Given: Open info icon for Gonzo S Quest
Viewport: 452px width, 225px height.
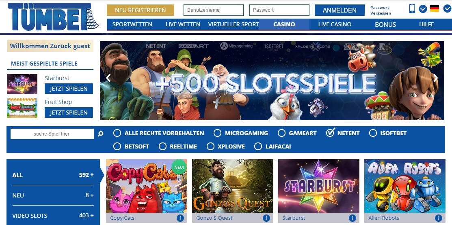Looking at the screenshot, I should click(266, 218).
